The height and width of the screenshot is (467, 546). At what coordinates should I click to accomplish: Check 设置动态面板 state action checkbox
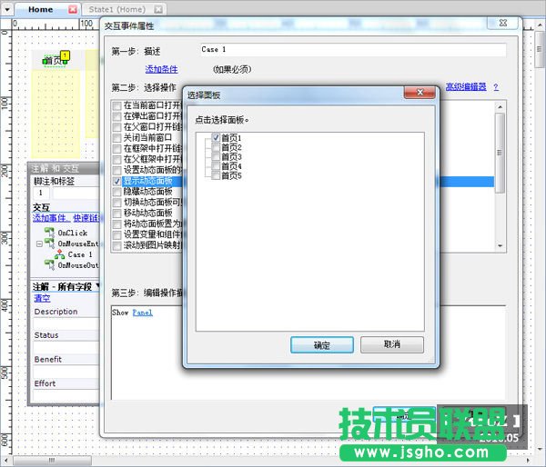[117, 171]
